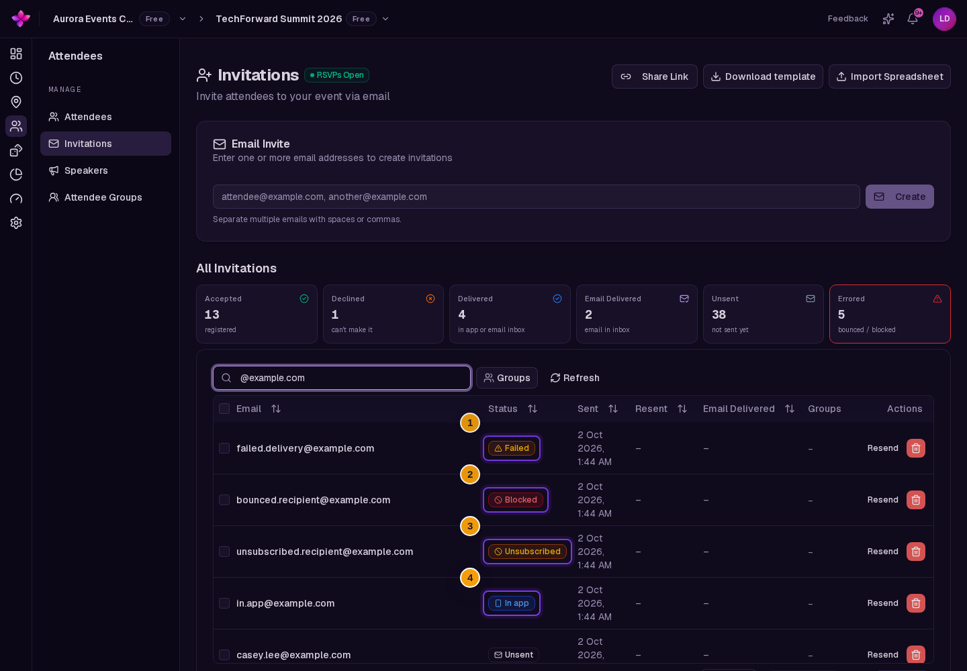Open Attendee Groups in the Manage menu

coord(105,197)
